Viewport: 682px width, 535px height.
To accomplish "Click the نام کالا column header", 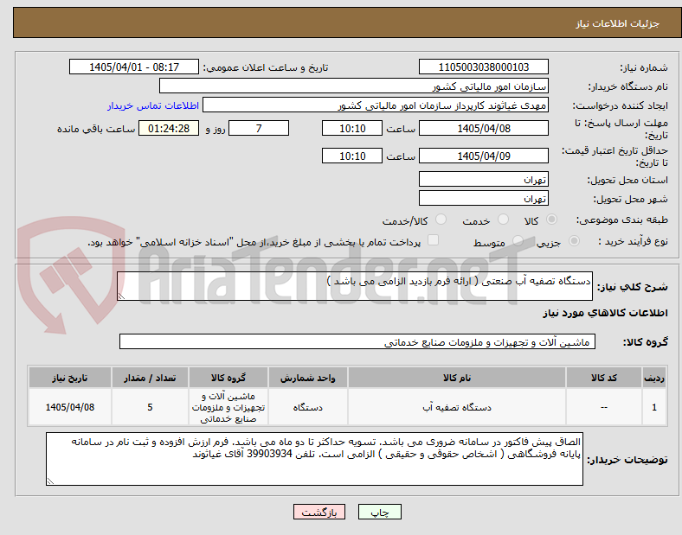I will point(457,378).
